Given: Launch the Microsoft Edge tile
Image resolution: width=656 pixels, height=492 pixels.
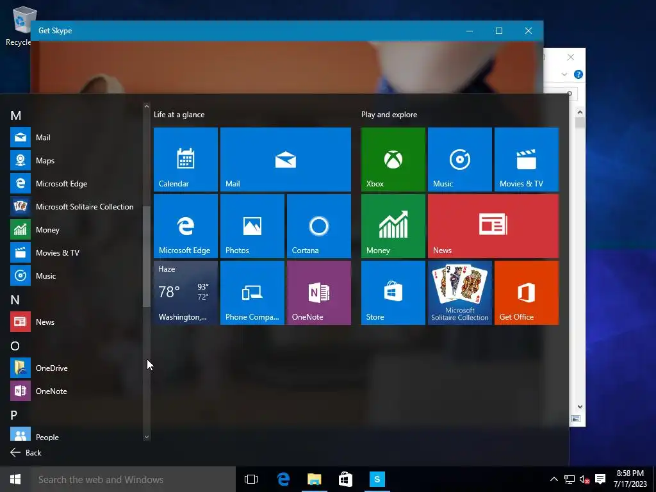Looking at the screenshot, I should point(185,226).
